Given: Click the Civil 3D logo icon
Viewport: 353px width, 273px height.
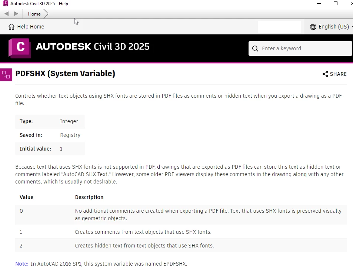Looking at the screenshot, I should (x=20, y=48).
